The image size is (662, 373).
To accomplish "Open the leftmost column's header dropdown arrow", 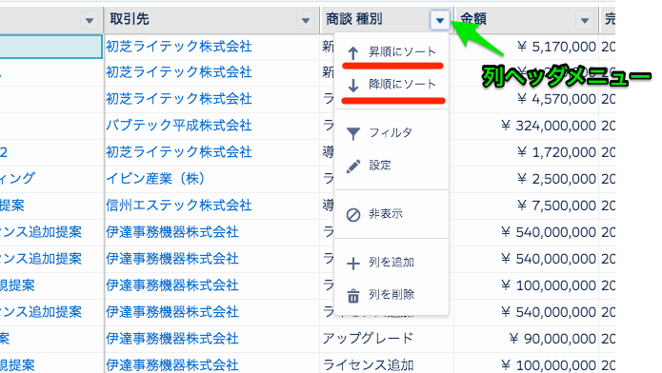I will pos(90,20).
